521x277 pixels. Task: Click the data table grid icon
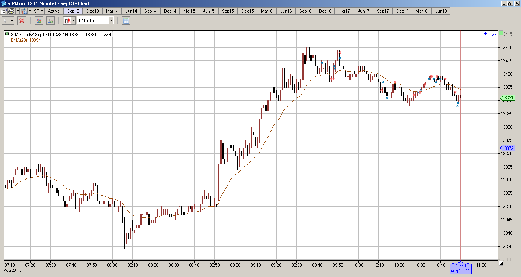(x=126, y=21)
